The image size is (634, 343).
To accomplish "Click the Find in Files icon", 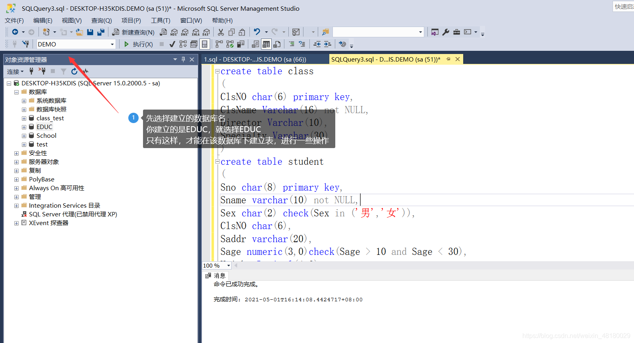I will (x=325, y=32).
